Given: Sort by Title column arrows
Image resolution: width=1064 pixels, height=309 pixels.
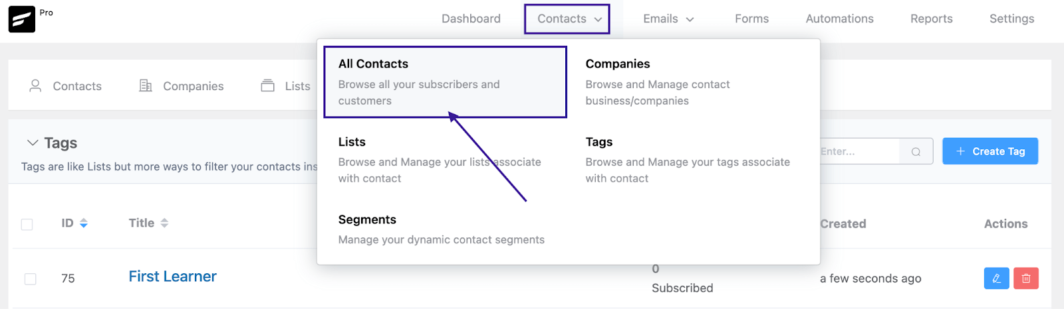Looking at the screenshot, I should [x=164, y=223].
